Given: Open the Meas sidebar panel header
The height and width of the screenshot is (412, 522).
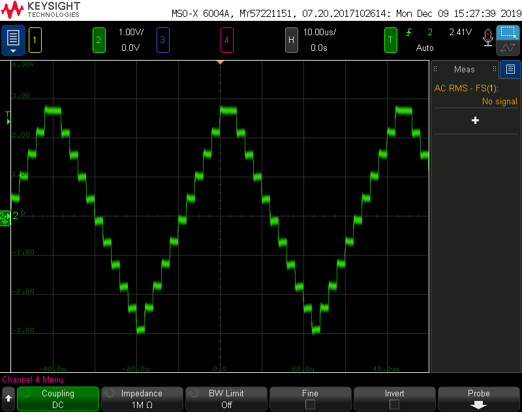Looking at the screenshot, I should [465, 69].
